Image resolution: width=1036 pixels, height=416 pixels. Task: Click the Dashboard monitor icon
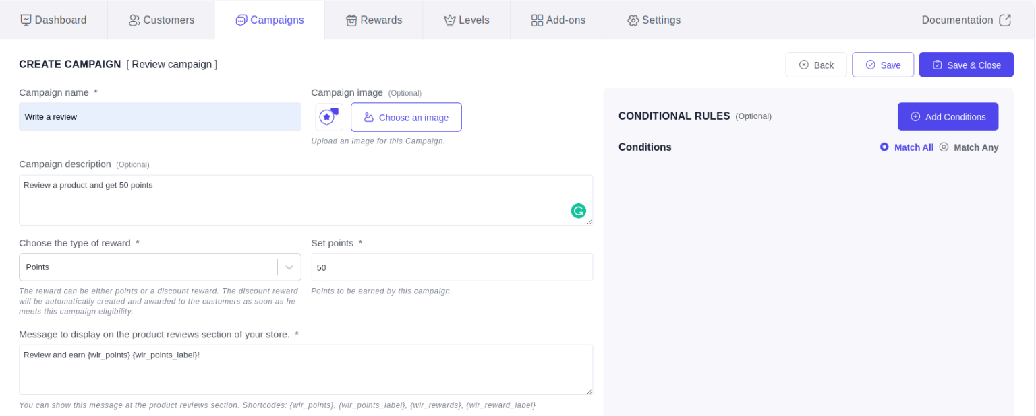coord(26,20)
